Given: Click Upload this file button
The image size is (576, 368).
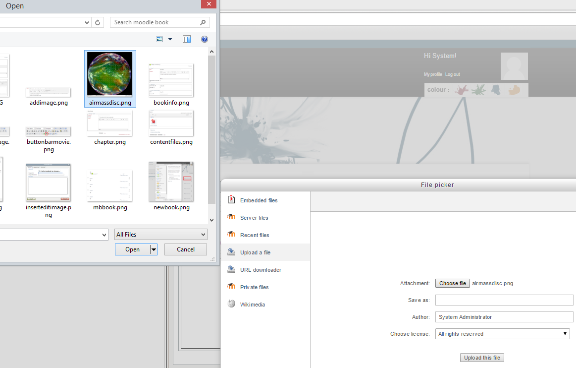Looking at the screenshot, I should (482, 358).
